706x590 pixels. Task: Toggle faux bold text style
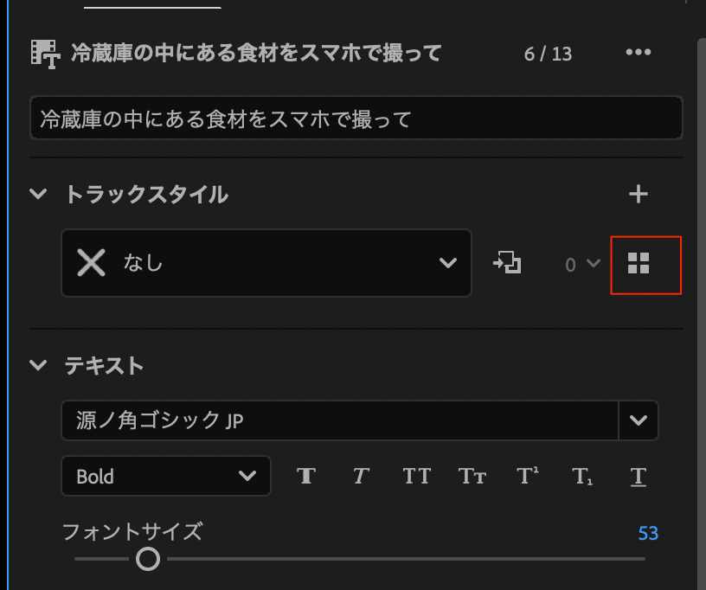click(305, 476)
